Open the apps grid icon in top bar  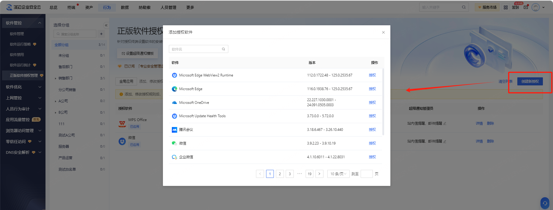point(506,7)
